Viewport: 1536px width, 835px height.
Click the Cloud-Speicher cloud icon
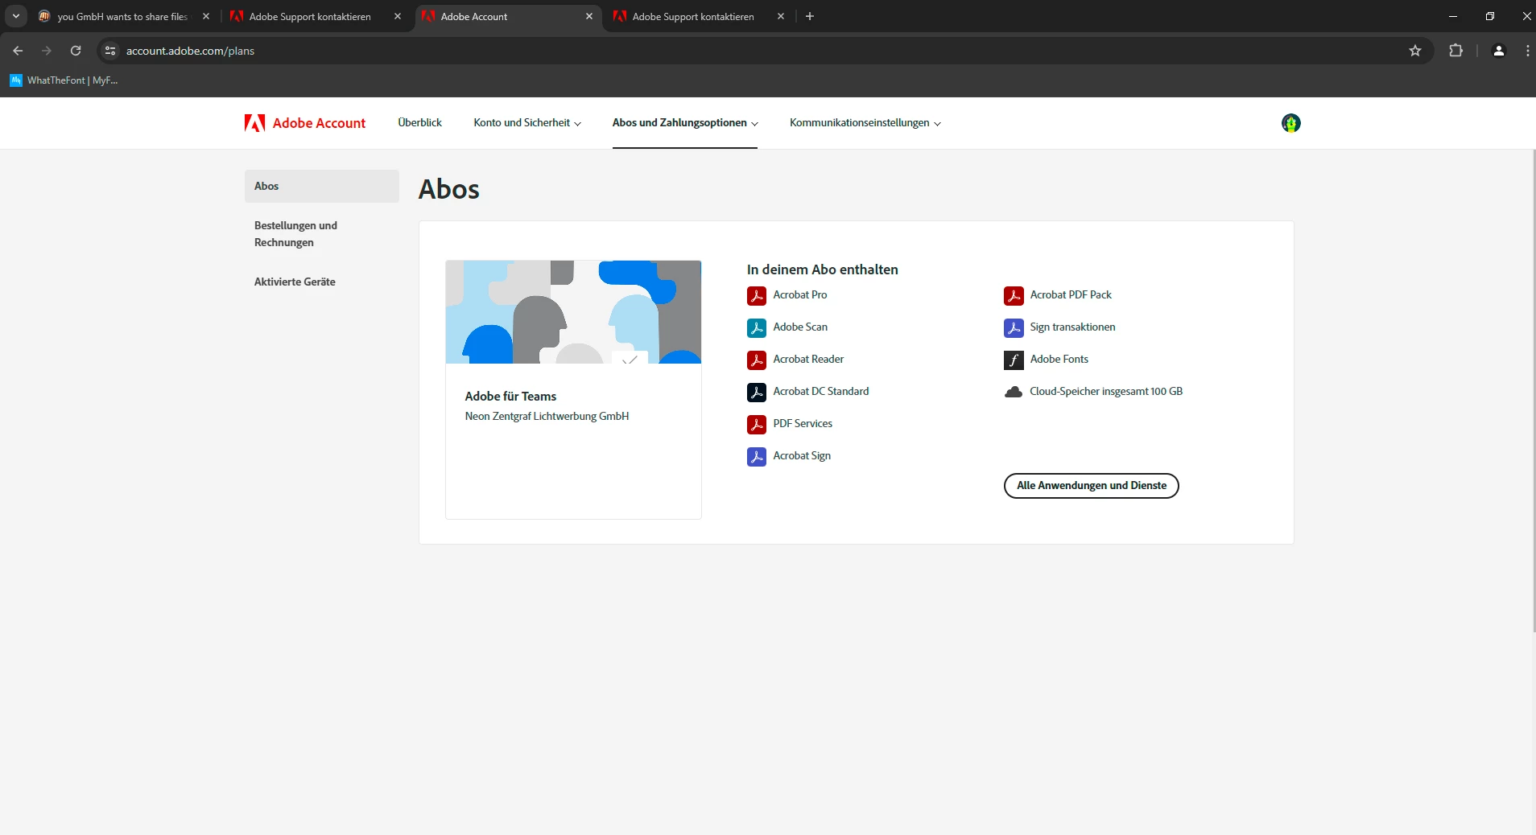click(x=1014, y=392)
